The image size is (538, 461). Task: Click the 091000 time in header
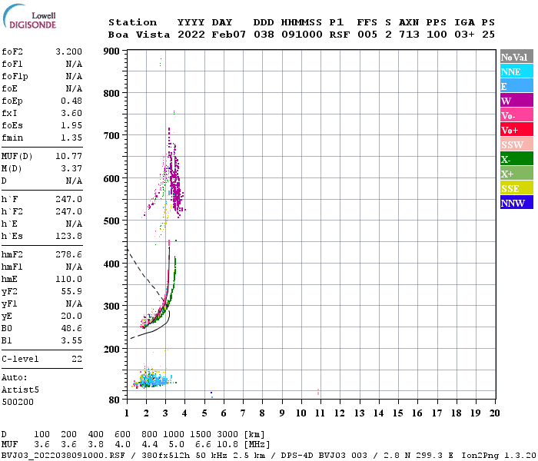pos(301,35)
